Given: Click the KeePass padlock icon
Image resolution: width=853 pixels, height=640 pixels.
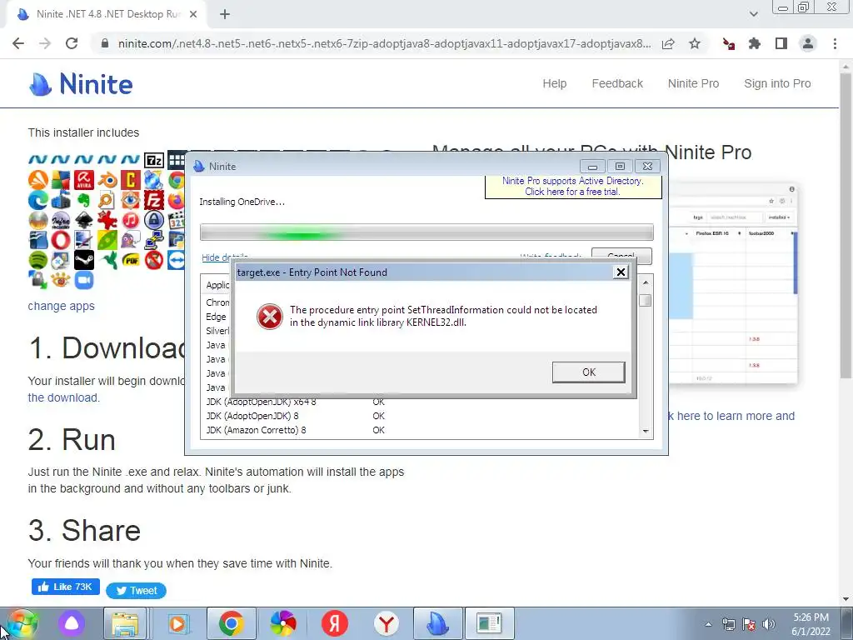Looking at the screenshot, I should pos(154,220).
